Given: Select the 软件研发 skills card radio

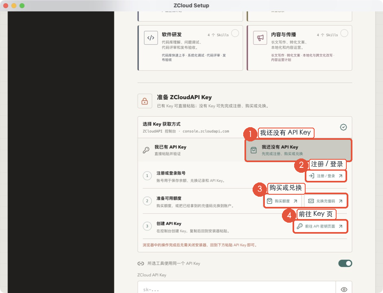Looking at the screenshot, I should point(235,33).
